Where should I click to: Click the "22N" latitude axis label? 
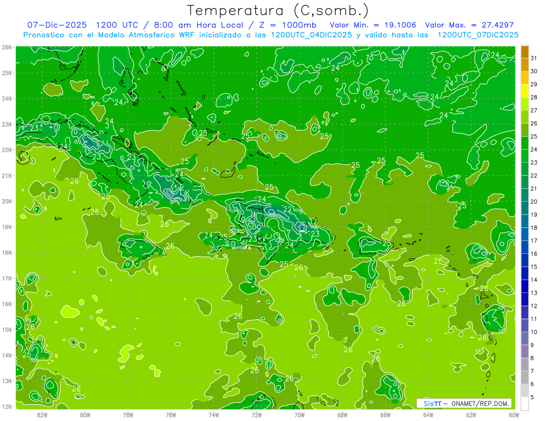pos(7,150)
